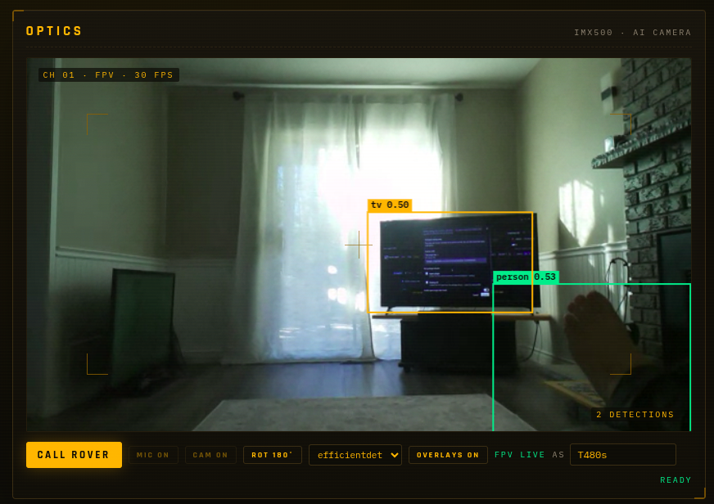The image size is (714, 504).
Task: Click the 'FPV LIVE' status text
Action: click(x=520, y=455)
